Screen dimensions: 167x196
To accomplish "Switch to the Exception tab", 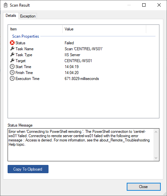I will coord(28,16).
